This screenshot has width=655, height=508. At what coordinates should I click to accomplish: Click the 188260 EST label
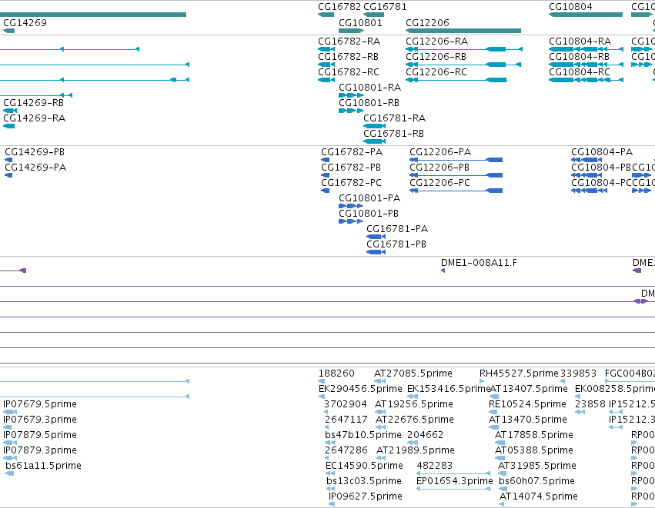336,374
